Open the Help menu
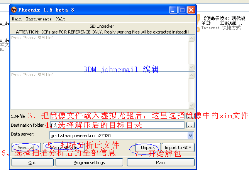This screenshot has width=249, height=176. (x=61, y=19)
